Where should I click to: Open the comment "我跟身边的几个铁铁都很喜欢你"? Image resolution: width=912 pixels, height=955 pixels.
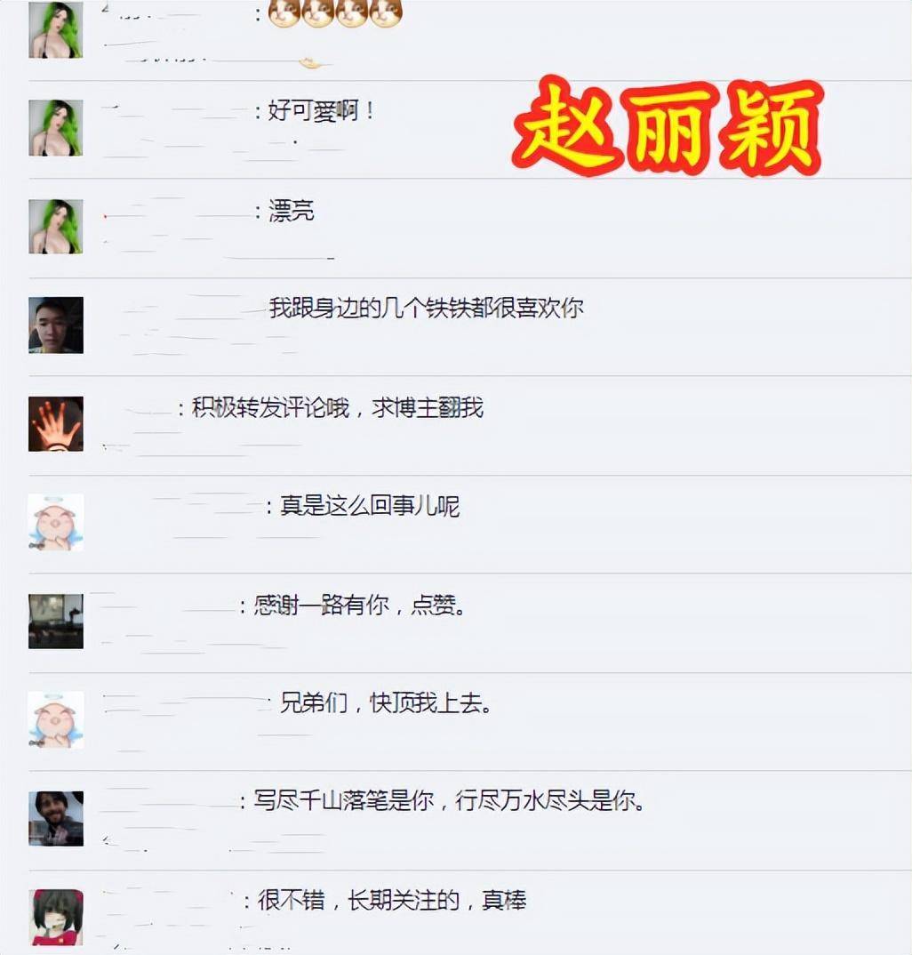pos(426,309)
